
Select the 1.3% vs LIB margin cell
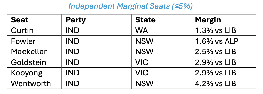click(223, 30)
